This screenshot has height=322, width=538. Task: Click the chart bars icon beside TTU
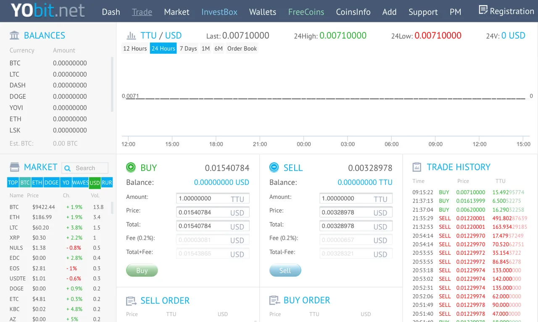click(x=132, y=36)
